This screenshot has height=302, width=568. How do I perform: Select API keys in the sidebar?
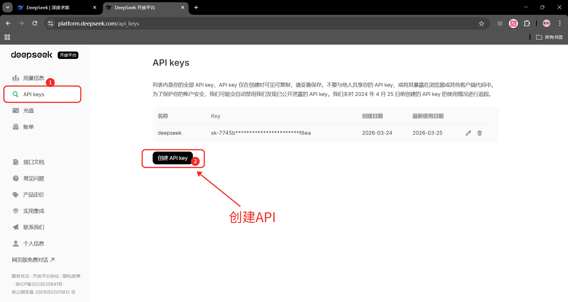(x=42, y=94)
